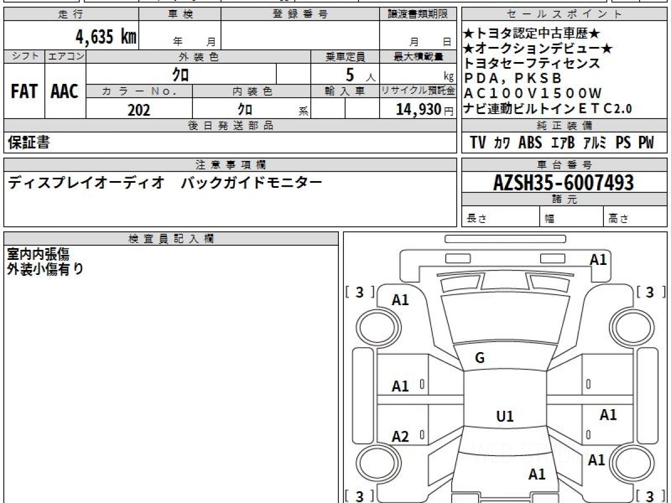Select the バックガイドモニター text

point(251,183)
